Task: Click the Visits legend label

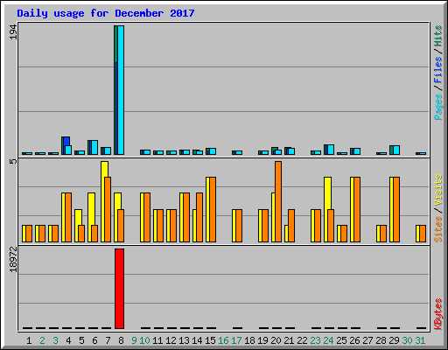Action: (438, 190)
